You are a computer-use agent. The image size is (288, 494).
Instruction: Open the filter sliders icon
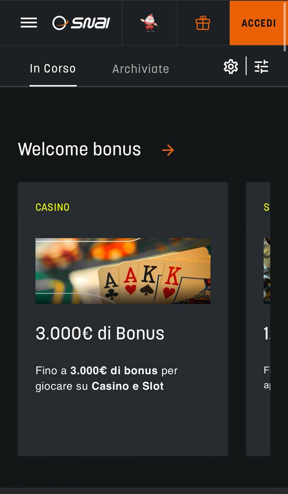[x=261, y=67]
